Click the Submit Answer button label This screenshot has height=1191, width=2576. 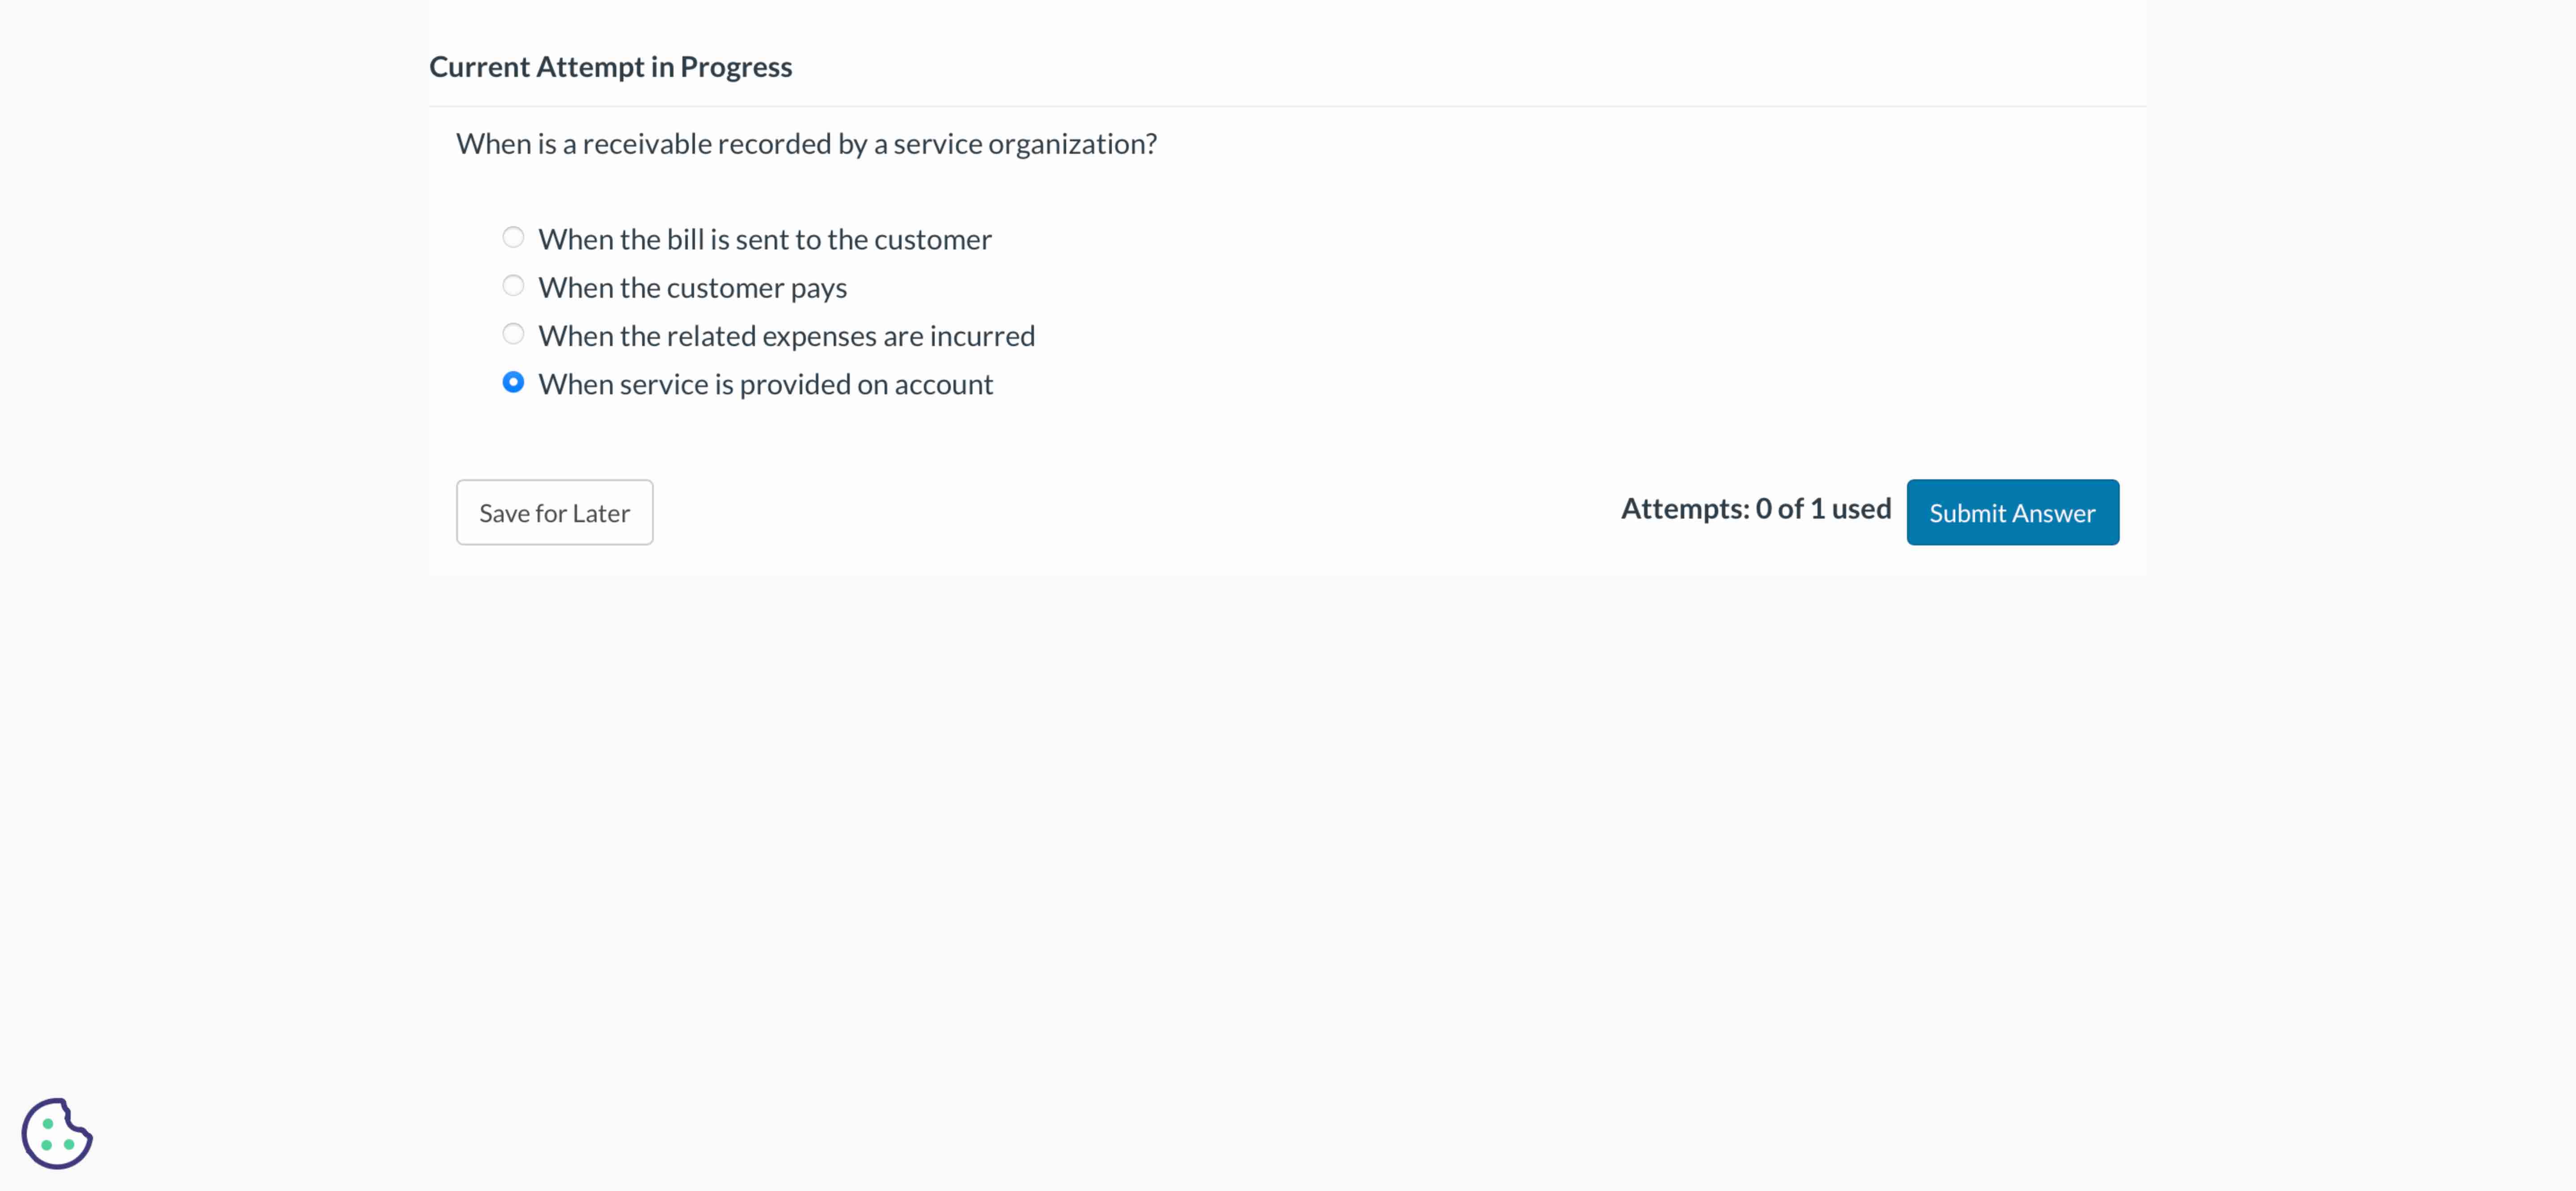pos(2012,512)
